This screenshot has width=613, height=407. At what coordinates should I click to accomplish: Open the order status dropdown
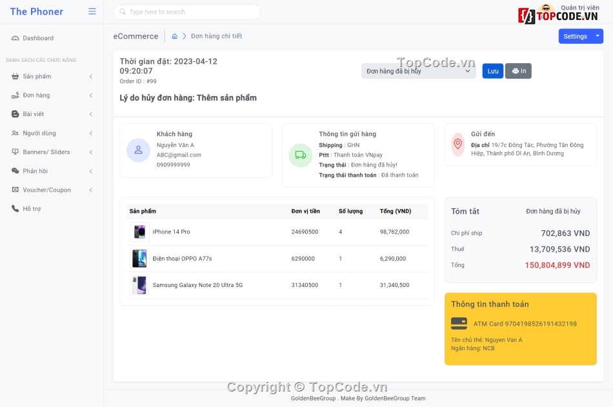[x=418, y=71]
